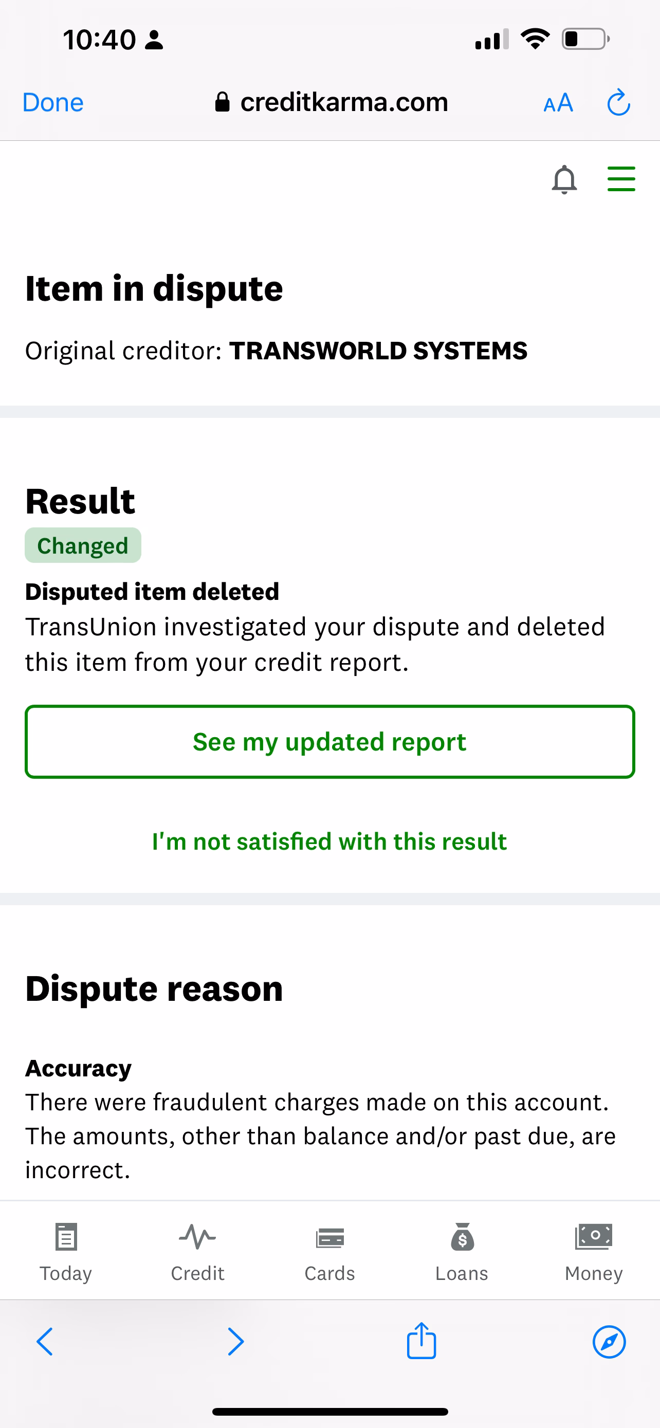660x1428 pixels.
Task: Tap the Changed status badge
Action: pyautogui.click(x=83, y=545)
